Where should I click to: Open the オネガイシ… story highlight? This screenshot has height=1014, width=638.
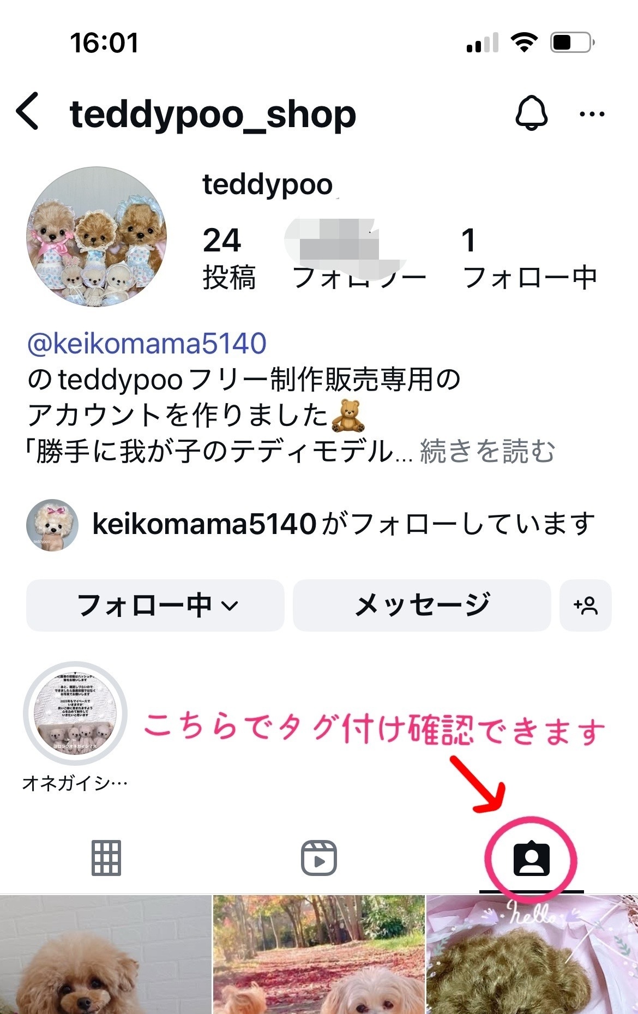tap(75, 713)
